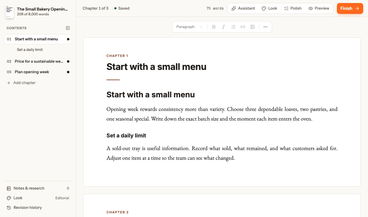Click the second 'Start with a small menu' heading
The image size is (368, 217).
point(151,95)
